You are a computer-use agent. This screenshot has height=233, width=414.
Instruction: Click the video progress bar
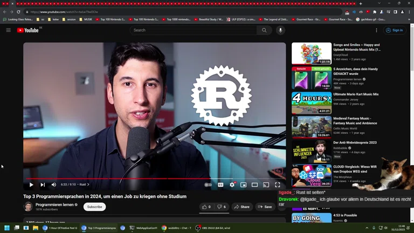click(x=154, y=179)
